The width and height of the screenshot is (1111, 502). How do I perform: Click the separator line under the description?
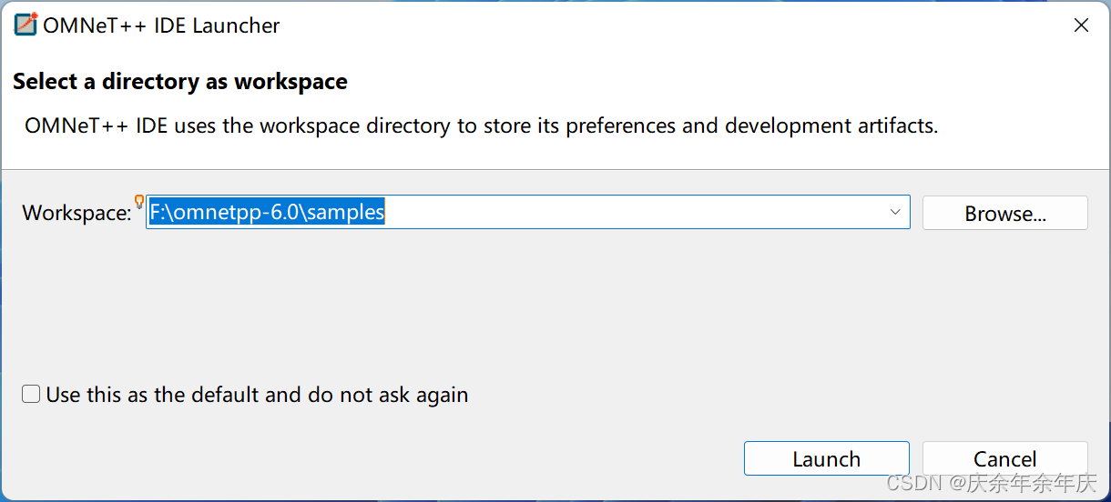click(555, 169)
